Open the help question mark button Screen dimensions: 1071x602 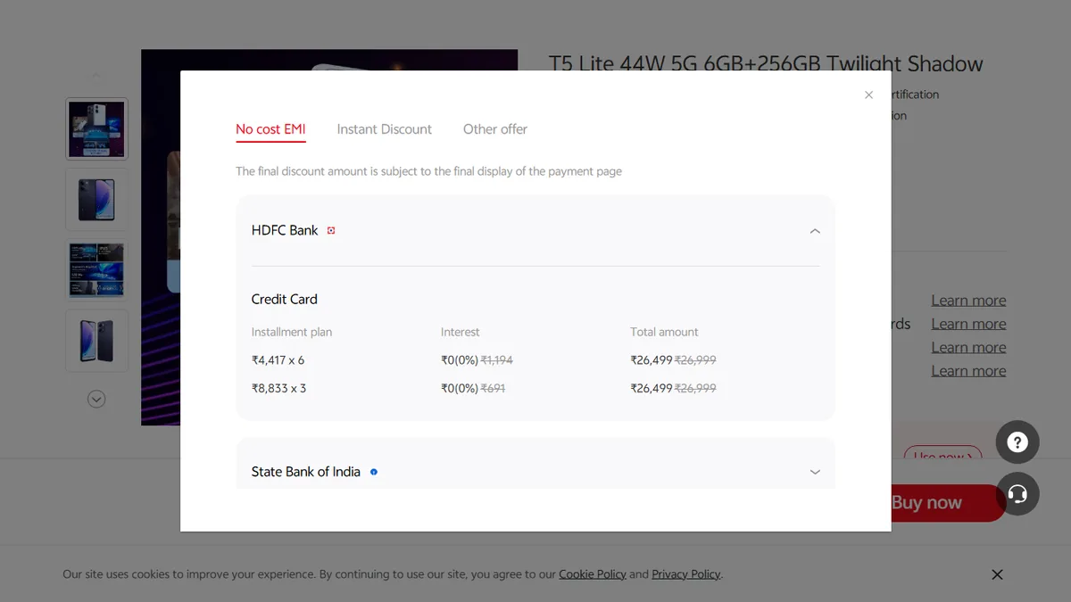pos(1017,441)
